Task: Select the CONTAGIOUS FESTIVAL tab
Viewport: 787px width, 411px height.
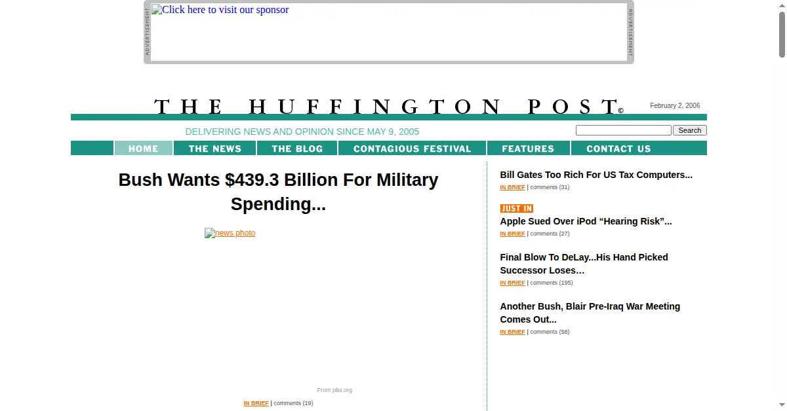Action: pos(413,149)
